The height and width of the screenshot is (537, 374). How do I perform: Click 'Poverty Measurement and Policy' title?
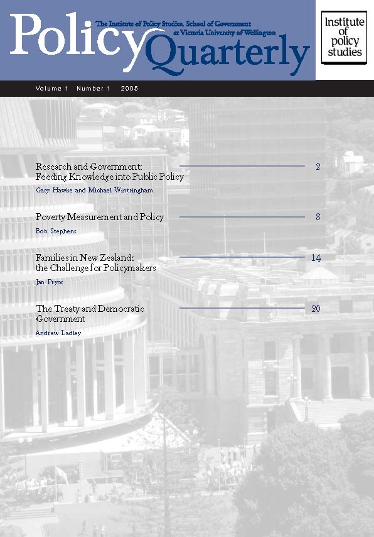tap(100, 217)
